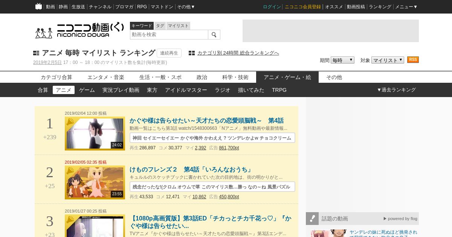Click the Niconico TV icon in top bar

pos(38,6)
